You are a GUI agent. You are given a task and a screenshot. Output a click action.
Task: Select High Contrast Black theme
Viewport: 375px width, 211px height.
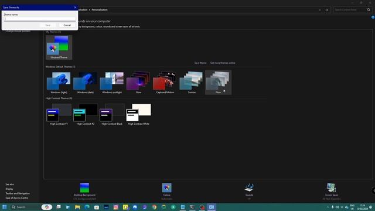pos(112,114)
